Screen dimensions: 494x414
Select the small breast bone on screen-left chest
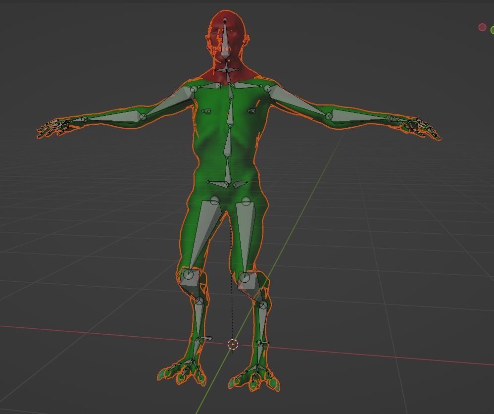(206, 111)
